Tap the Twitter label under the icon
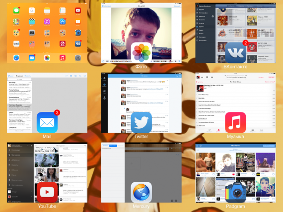The image size is (283, 212). [x=141, y=137]
